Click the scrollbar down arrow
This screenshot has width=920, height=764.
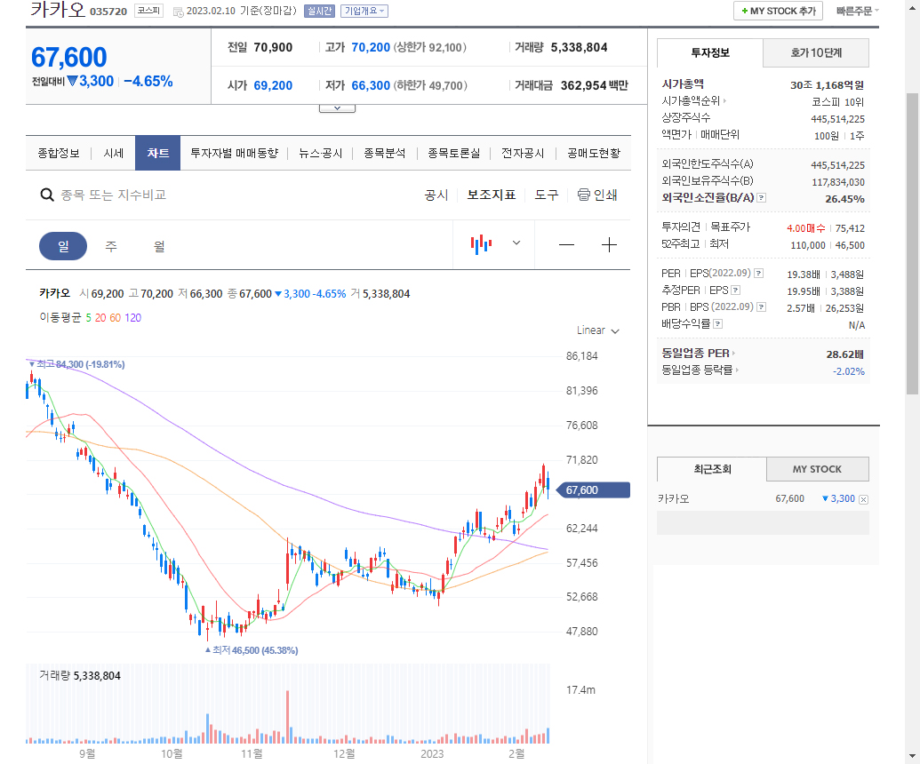[x=912, y=757]
